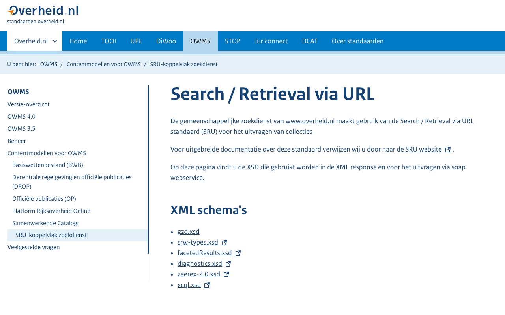Viewport: 505px width, 315px height.
Task: Select the OWMS navigation tab
Action: click(x=200, y=41)
